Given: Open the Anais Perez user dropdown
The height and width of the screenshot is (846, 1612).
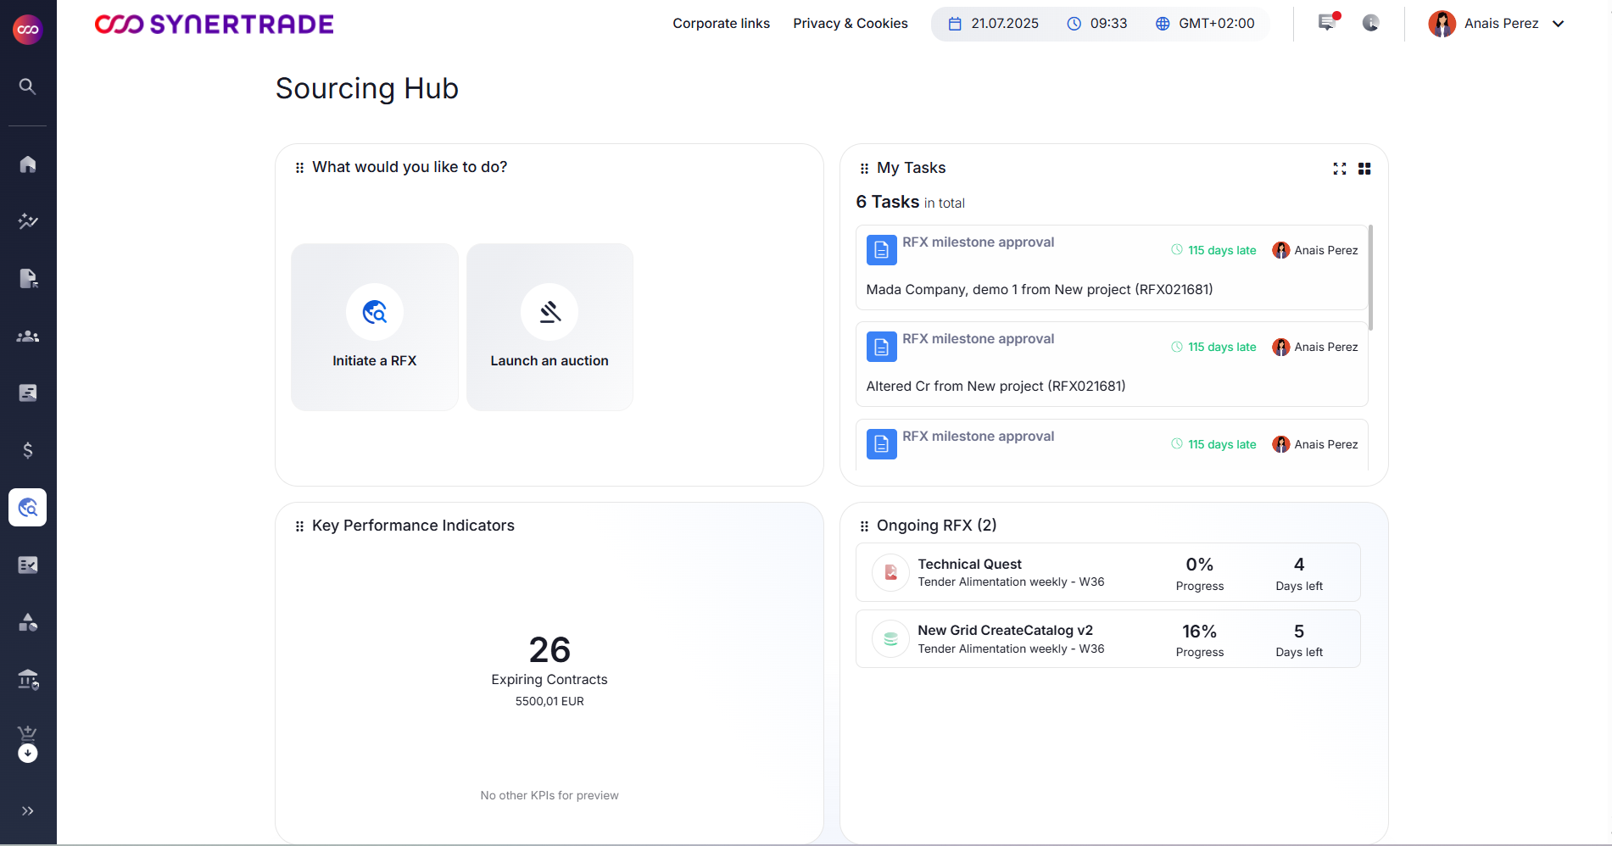Looking at the screenshot, I should tap(1498, 24).
